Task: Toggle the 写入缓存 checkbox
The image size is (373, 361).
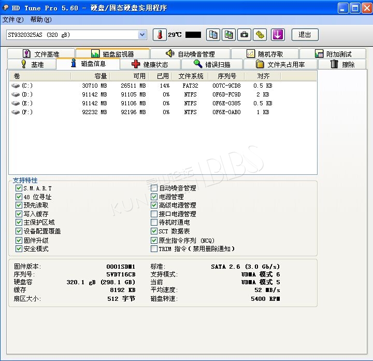Action: [19, 214]
